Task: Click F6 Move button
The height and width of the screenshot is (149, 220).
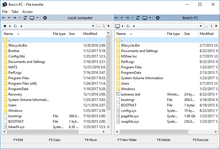Action: pos(91,140)
